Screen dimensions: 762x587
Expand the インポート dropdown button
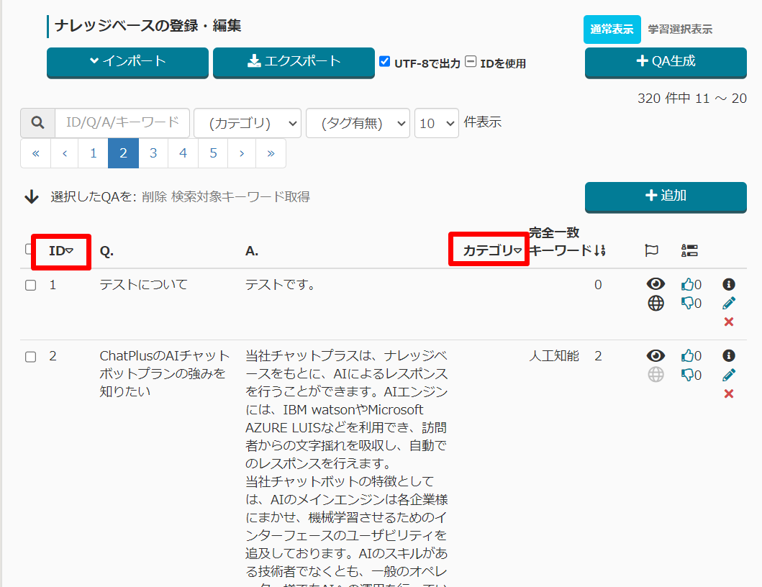(127, 62)
